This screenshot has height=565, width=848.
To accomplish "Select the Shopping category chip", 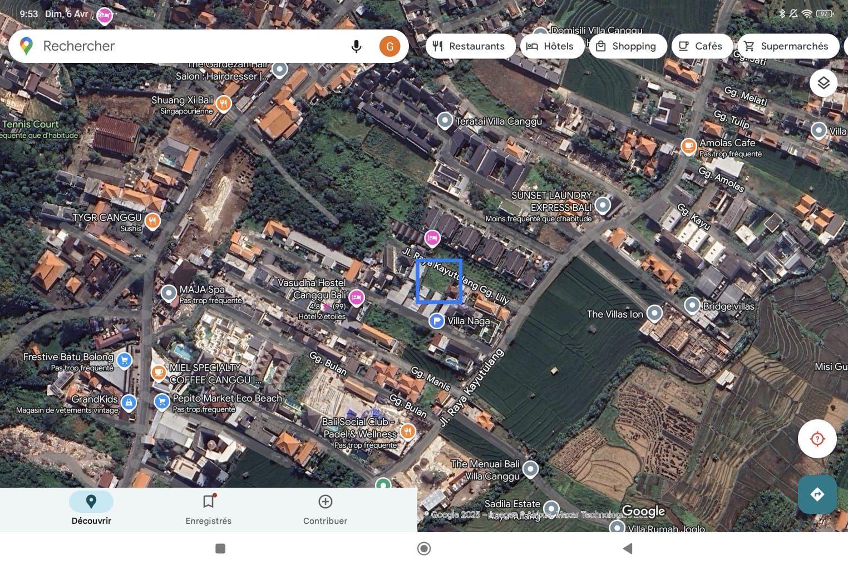I will 626,46.
